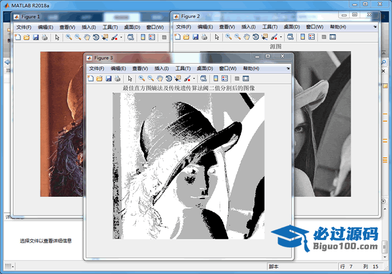Activate Zoom In tool in Figure 2
The width and height of the screenshot is (392, 274).
point(229,37)
